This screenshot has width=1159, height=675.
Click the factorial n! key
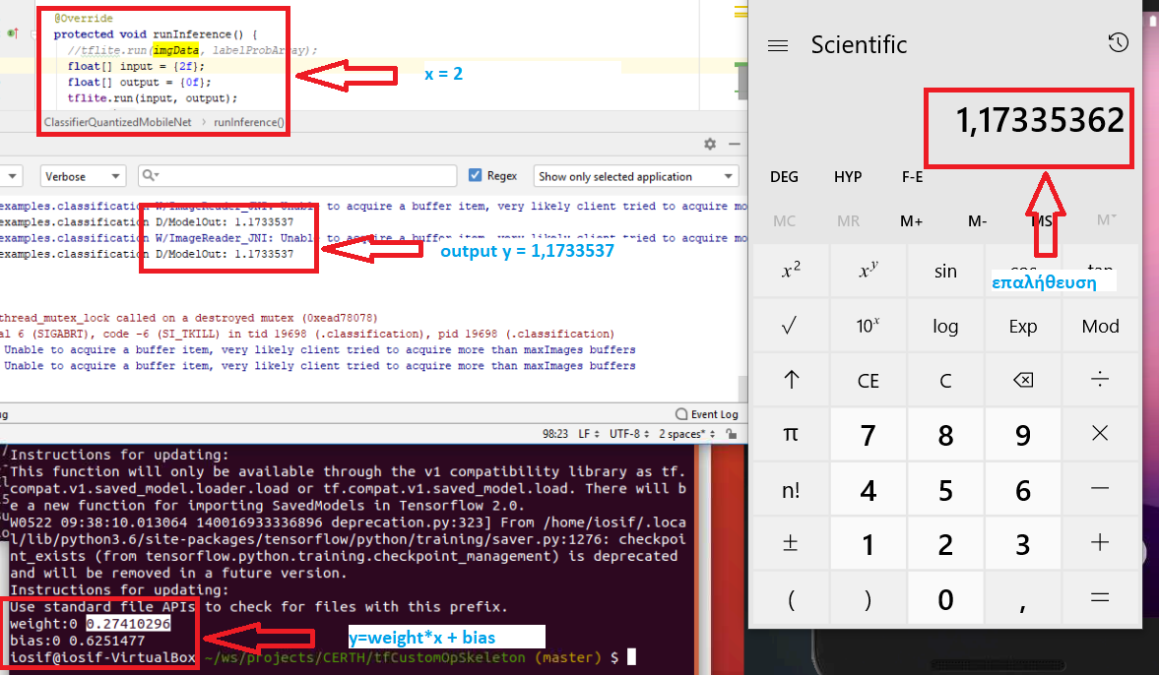click(791, 489)
